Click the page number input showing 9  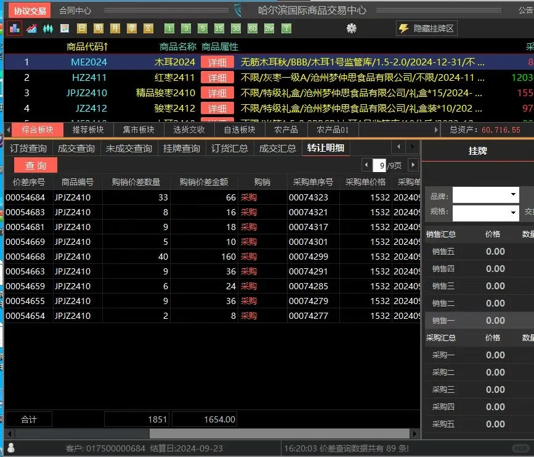pyautogui.click(x=379, y=166)
